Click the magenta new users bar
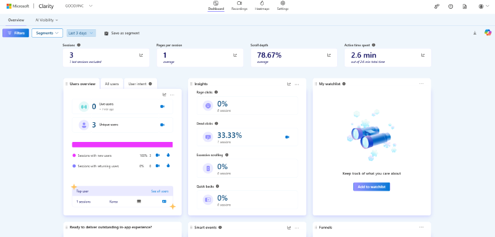Image resolution: width=495 pixels, height=237 pixels. coord(123,144)
